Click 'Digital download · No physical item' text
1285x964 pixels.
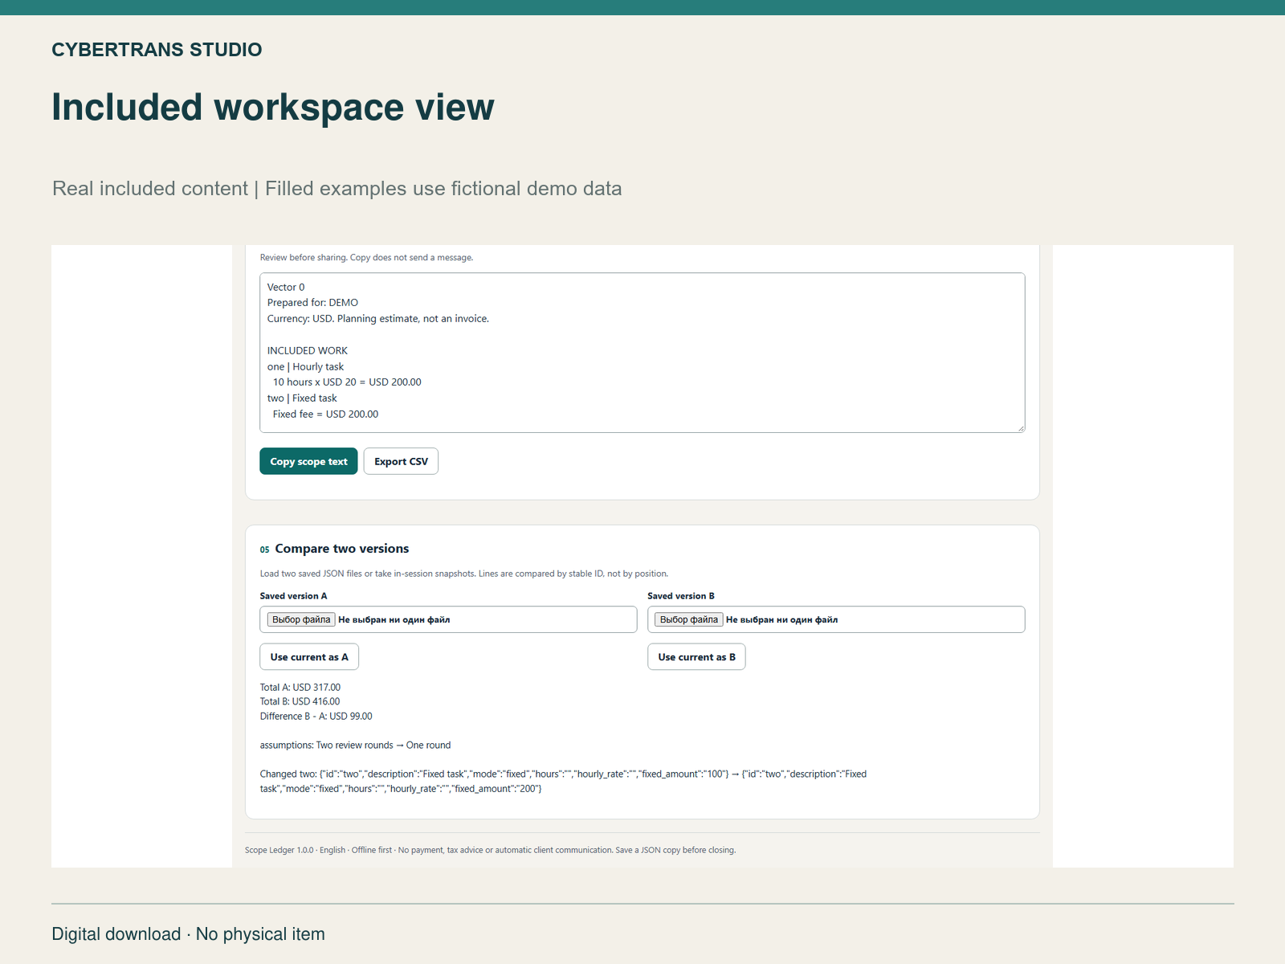click(189, 934)
